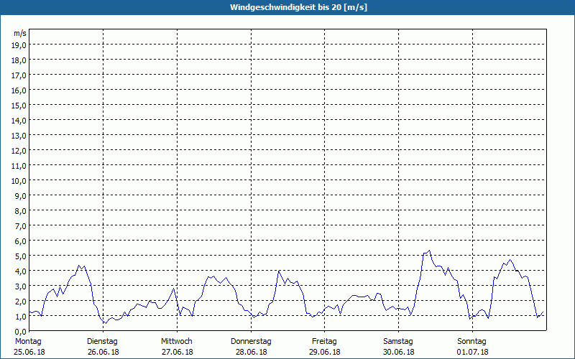Image resolution: width=575 pixels, height=359 pixels.
Task: Select the 9,0 y-axis label
Action: pyautogui.click(x=20, y=196)
